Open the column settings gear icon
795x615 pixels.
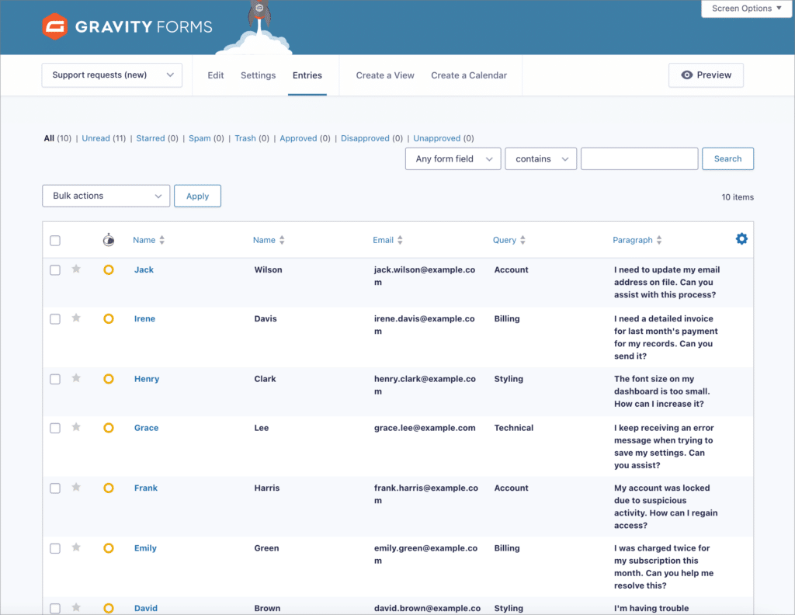(741, 238)
